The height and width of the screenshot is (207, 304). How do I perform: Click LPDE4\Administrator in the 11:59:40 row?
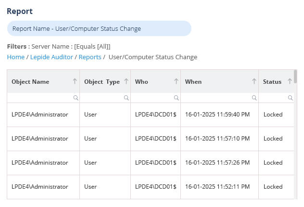point(40,115)
